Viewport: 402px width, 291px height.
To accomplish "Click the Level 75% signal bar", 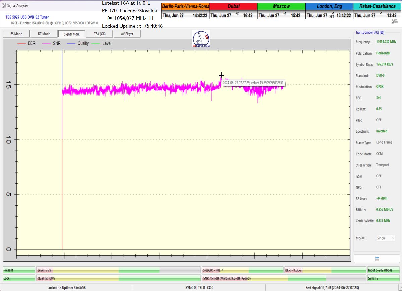I will coord(118,270).
